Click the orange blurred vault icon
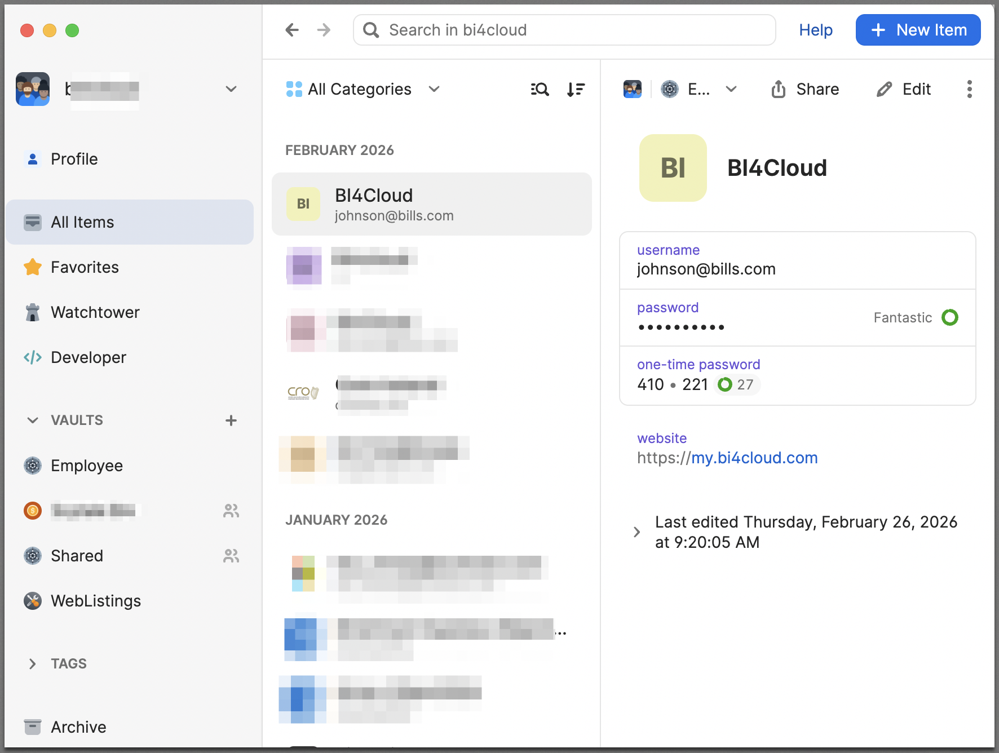 coord(33,511)
